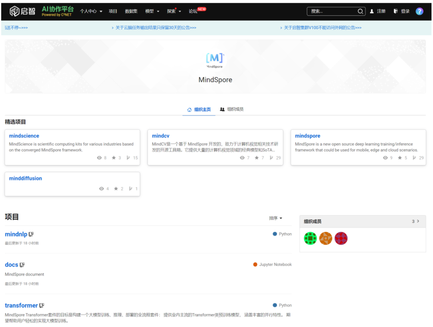The width and height of the screenshot is (433, 327).
Task: Click the search magnifier icon
Action: 360,11
